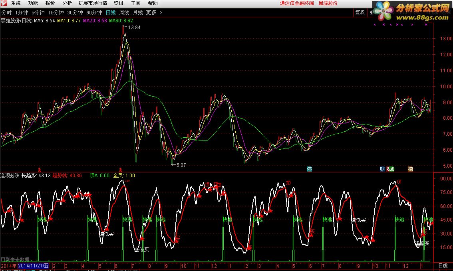Click the 日线 label at bottom right
The height and width of the screenshot is (271, 453).
point(443,265)
